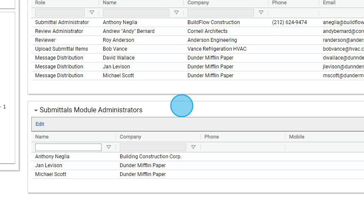Focus Company filter box in upper roles table
Screen dimensions: 364x203
[x=221, y=13]
